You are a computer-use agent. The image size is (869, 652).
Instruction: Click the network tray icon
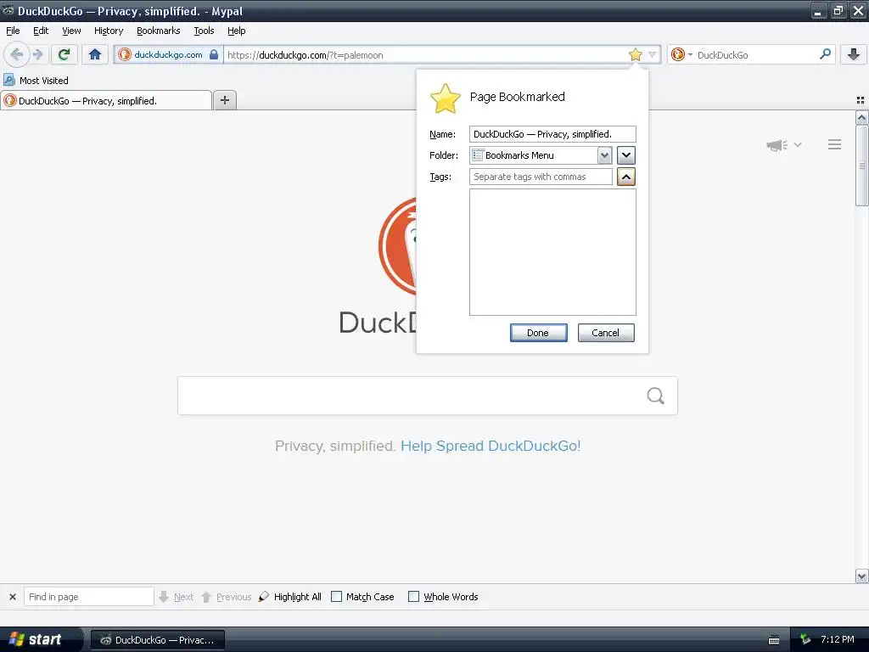pyautogui.click(x=805, y=639)
